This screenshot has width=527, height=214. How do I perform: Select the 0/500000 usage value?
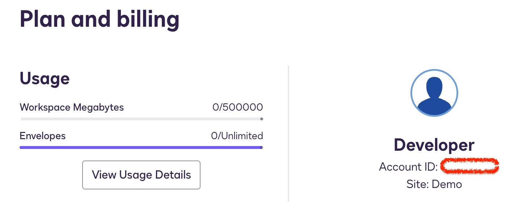coord(237,107)
